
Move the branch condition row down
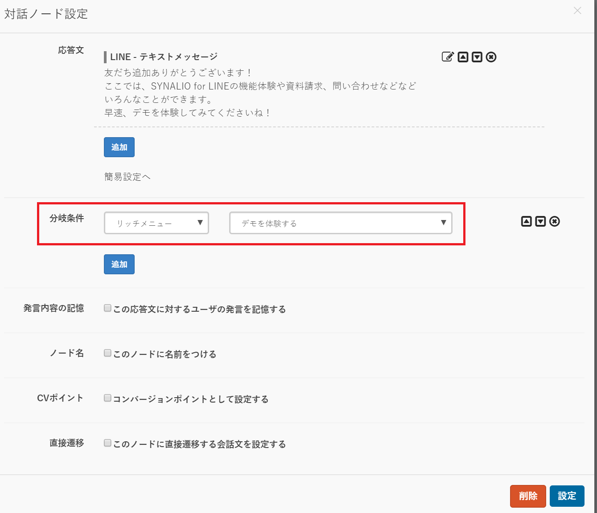point(540,221)
